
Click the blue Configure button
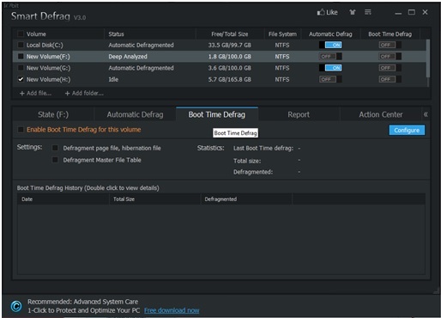(407, 130)
